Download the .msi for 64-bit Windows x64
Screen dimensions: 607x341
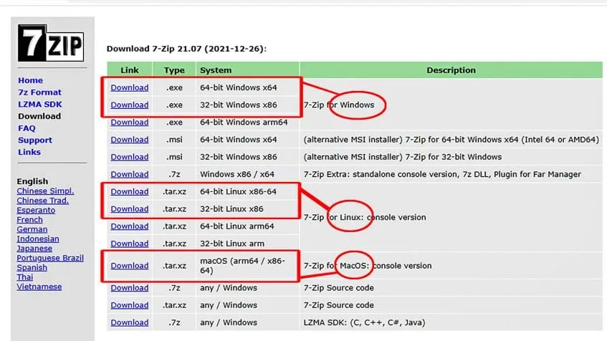click(129, 140)
